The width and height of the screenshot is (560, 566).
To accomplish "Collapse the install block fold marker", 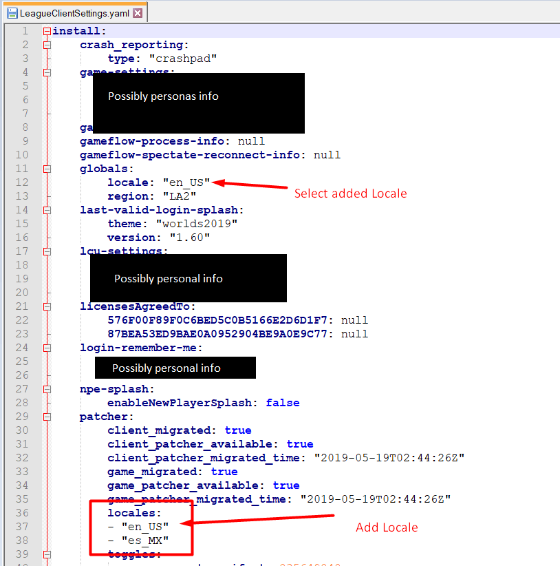I will 47,31.
